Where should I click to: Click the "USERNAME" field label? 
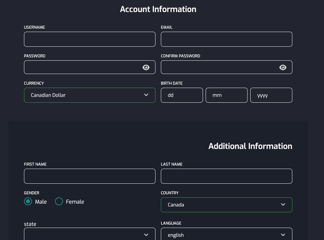34,27
